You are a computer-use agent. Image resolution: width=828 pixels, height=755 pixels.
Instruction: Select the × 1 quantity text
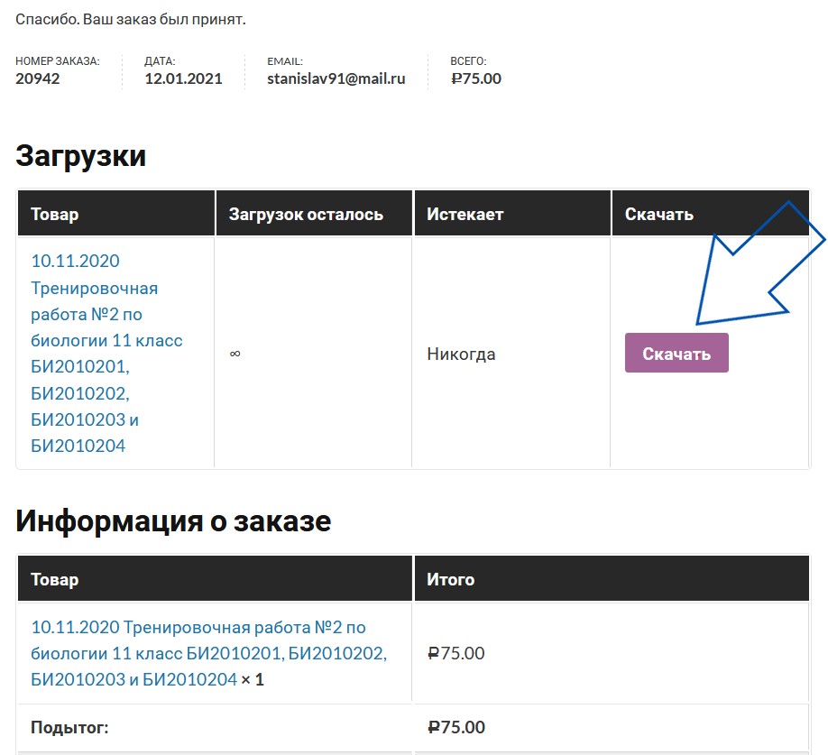(253, 679)
